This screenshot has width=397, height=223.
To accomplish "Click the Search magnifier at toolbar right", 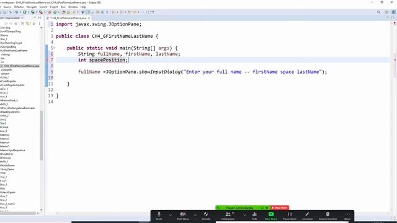I will pos(379,12).
